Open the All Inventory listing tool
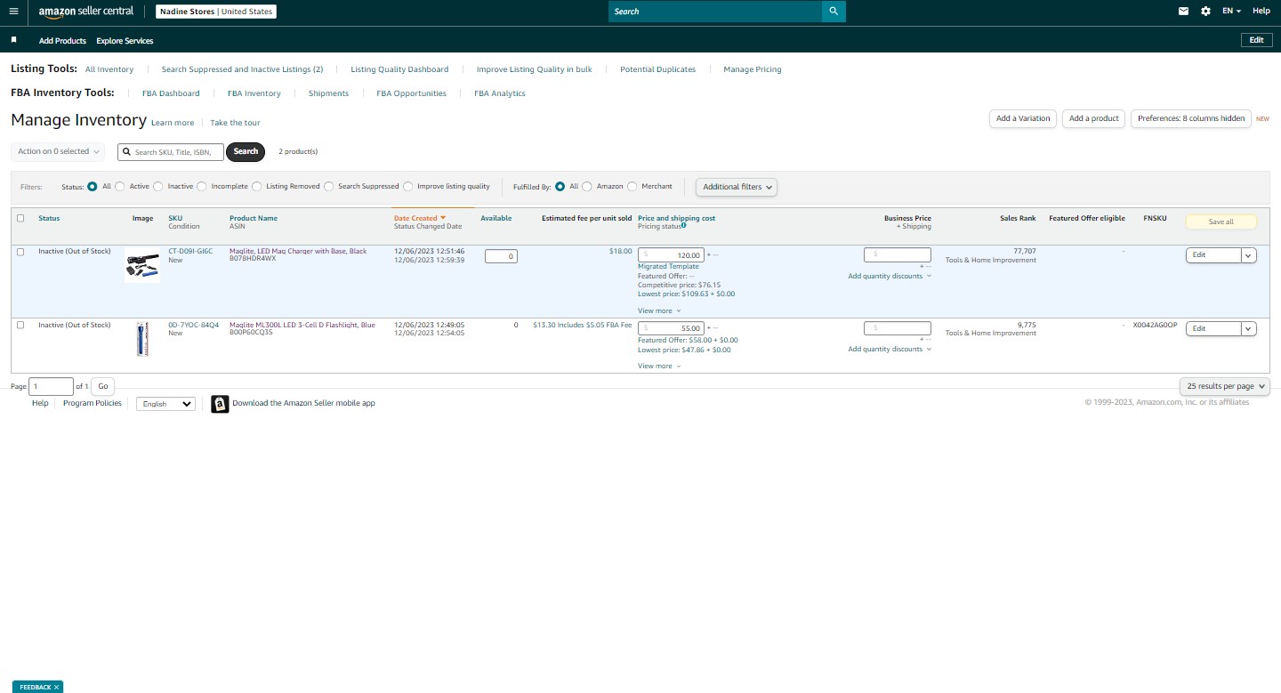This screenshot has height=693, width=1281. coord(109,69)
